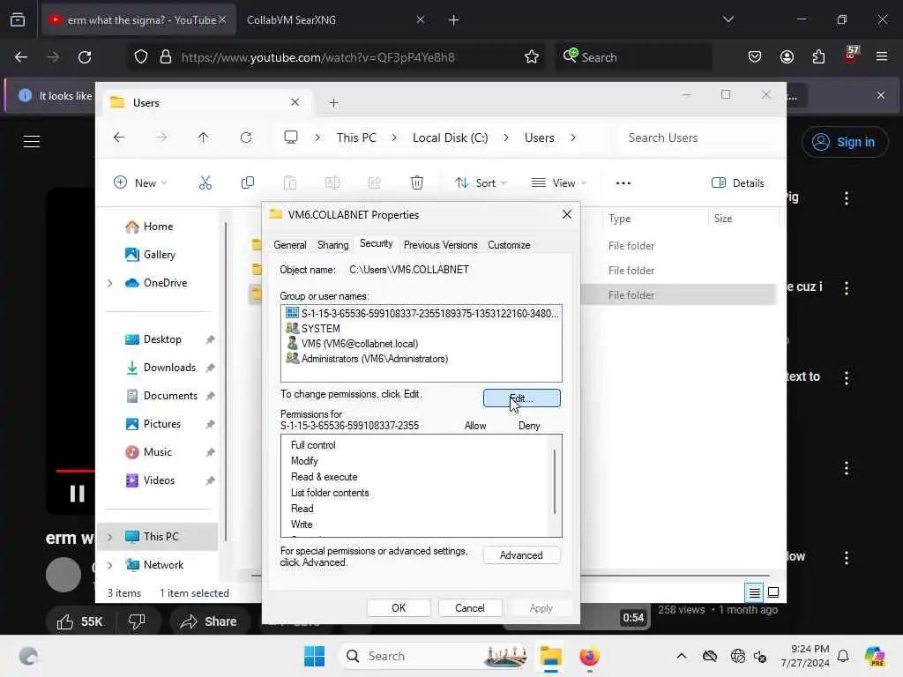
Task: Click Local Disk (C:) in breadcrumb
Action: (451, 138)
